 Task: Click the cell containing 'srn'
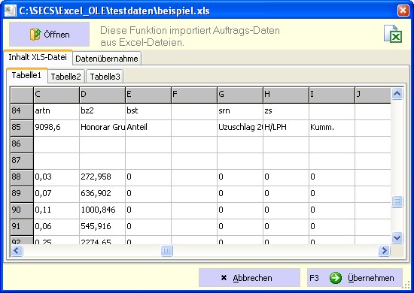pos(240,111)
